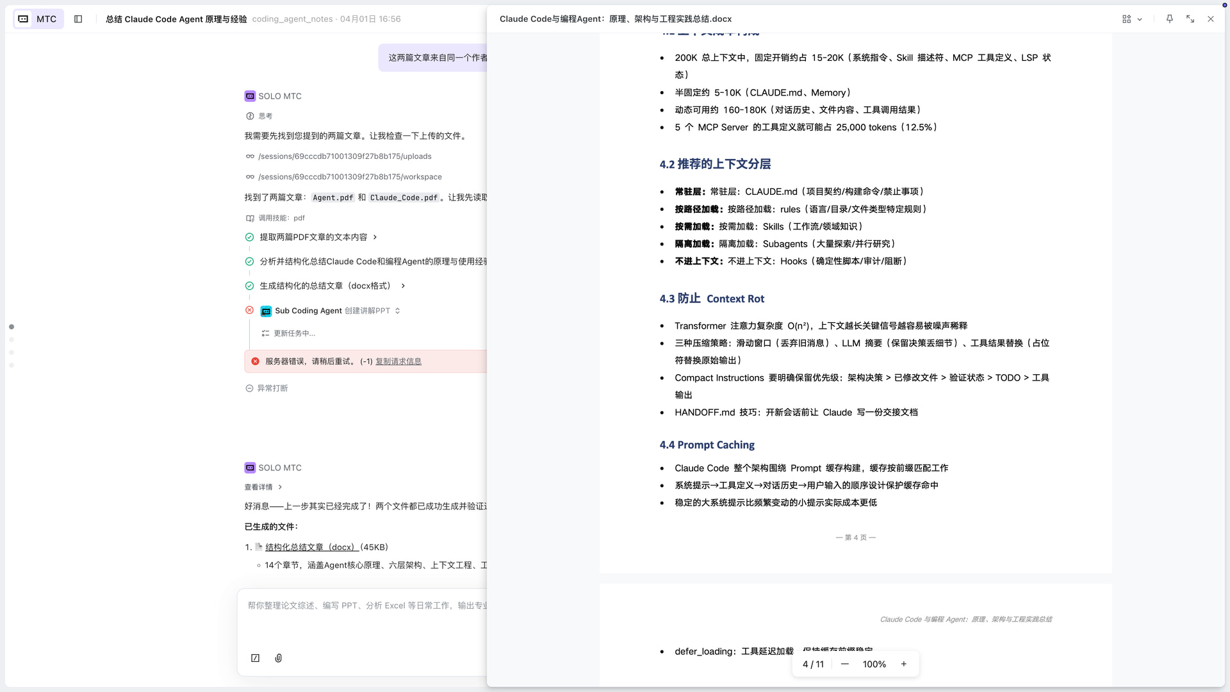Screen dimensions: 1230x692
Task: Toggle the sidebar panel icon
Action: coord(78,19)
